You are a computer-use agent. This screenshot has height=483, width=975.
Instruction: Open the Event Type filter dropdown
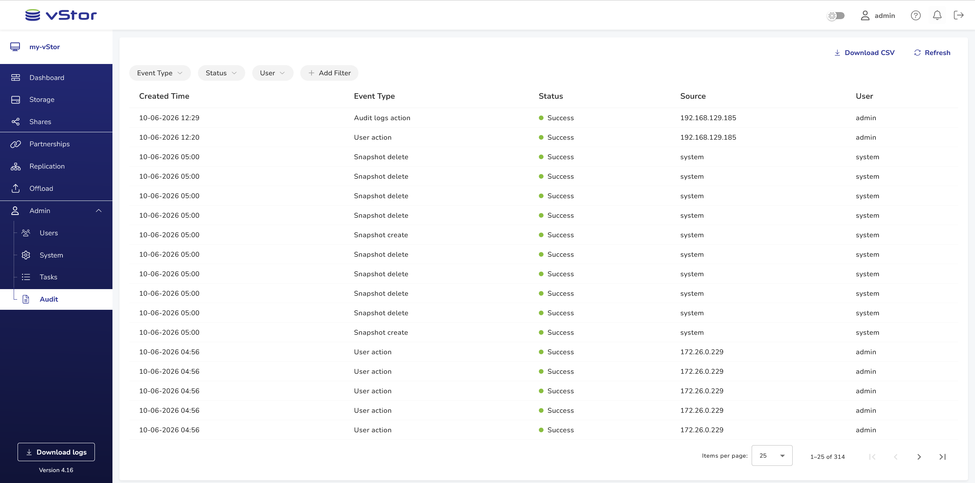pos(160,73)
